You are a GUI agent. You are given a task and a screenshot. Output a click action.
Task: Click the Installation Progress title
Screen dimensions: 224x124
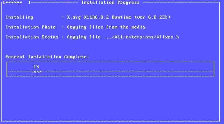(110, 2)
